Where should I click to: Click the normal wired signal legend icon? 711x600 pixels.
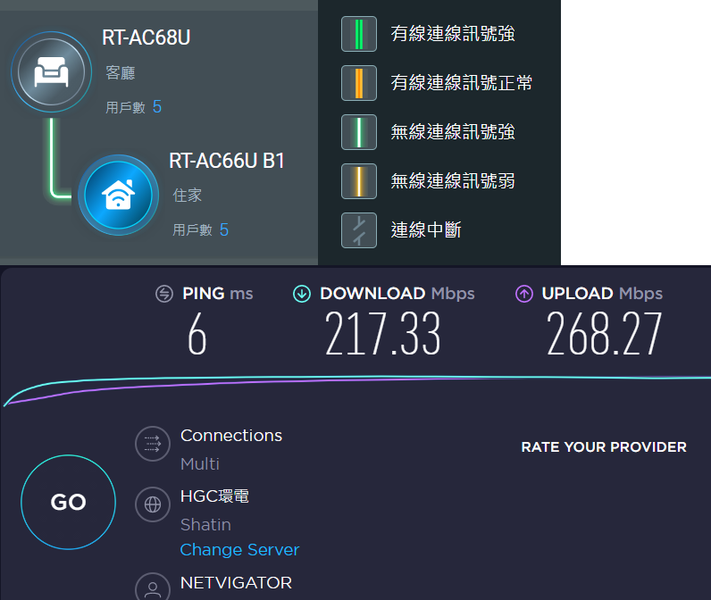coord(359,83)
